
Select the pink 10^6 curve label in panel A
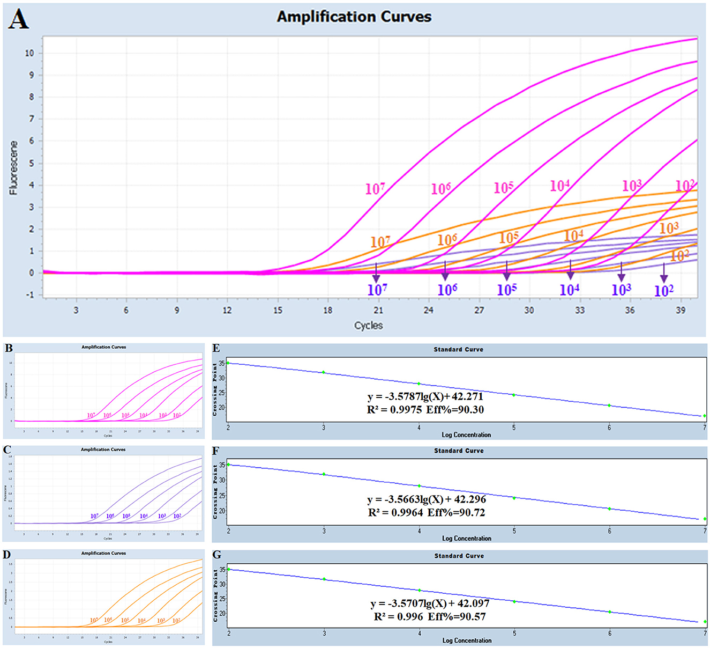pos(441,188)
